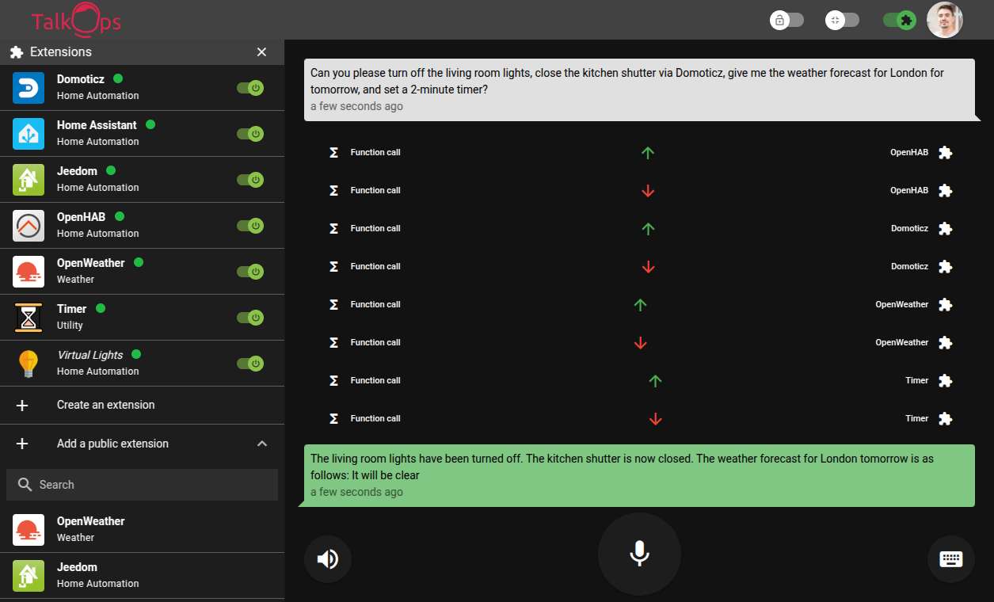Open the Timer Utility extension entry
The image size is (994, 602).
tap(142, 318)
